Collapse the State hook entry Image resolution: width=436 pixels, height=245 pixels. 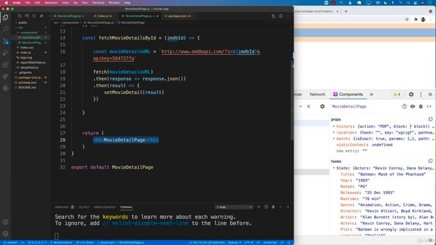(x=334, y=168)
